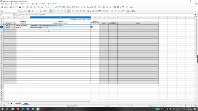Toggle Bold formatting
This screenshot has width=198, height=111.
click(29, 11)
